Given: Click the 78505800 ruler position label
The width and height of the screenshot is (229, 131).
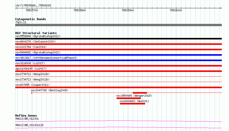Looking at the screenshot, I should point(80,10).
